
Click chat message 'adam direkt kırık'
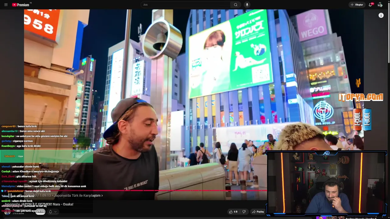pyautogui.click(x=22, y=201)
